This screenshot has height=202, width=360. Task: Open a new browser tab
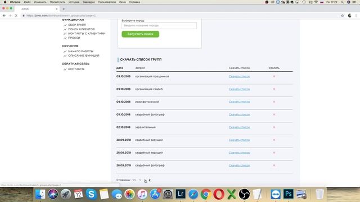tap(64, 9)
